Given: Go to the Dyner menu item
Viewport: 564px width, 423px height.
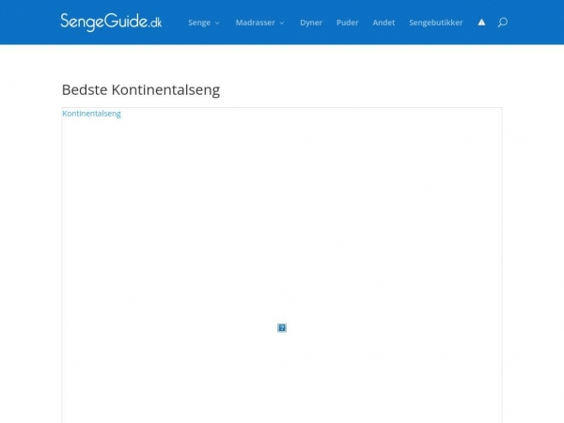Looking at the screenshot, I should [311, 23].
